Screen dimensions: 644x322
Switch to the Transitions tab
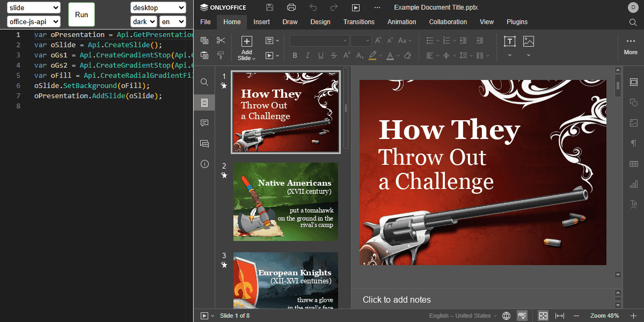(359, 22)
